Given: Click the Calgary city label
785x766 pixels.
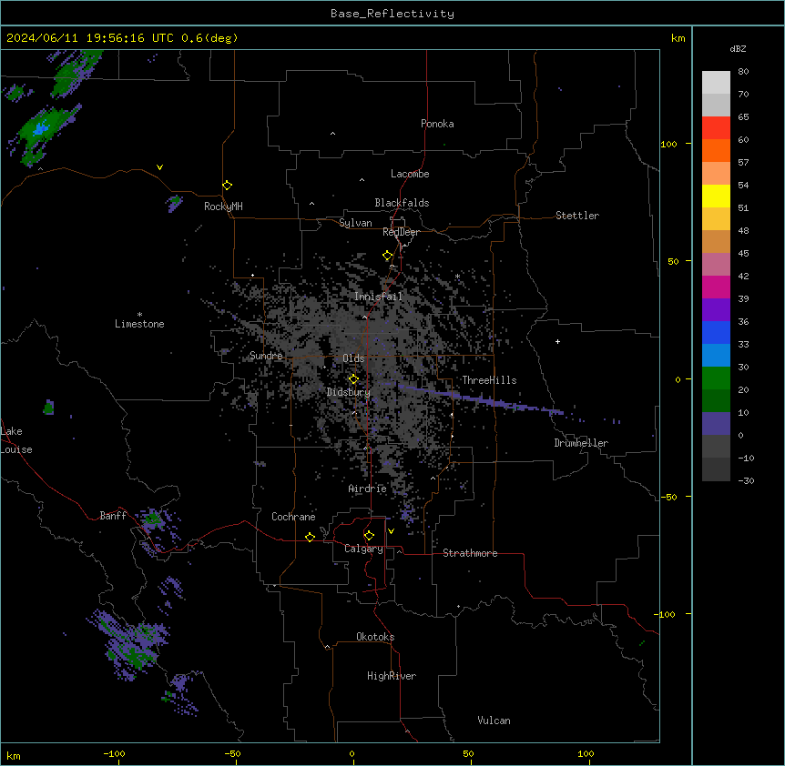Looking at the screenshot, I should [363, 549].
